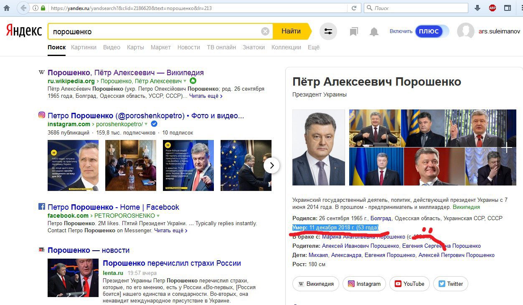Switch to the Картинки tab
The image size is (523, 305).
[x=84, y=47]
